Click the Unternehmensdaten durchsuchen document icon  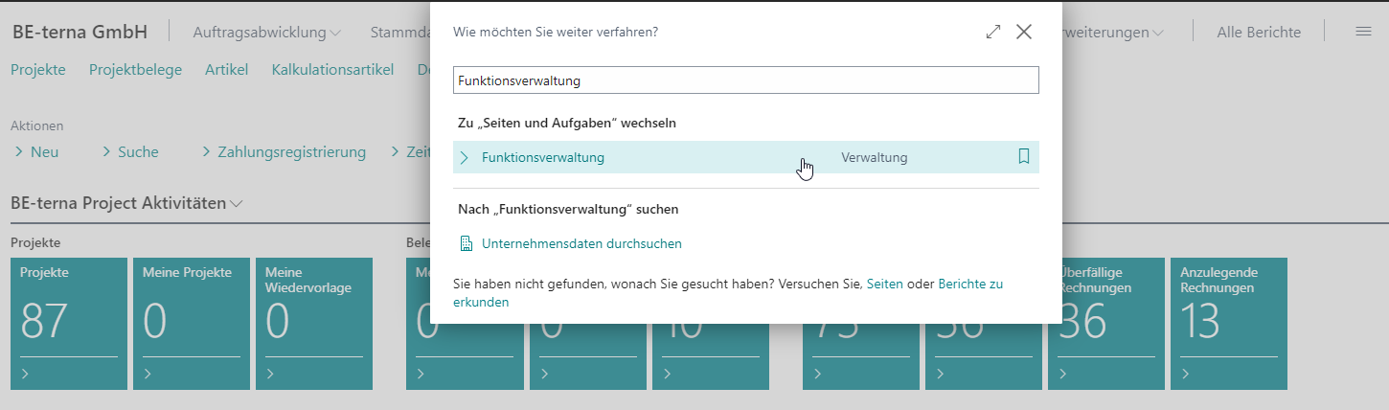click(467, 243)
